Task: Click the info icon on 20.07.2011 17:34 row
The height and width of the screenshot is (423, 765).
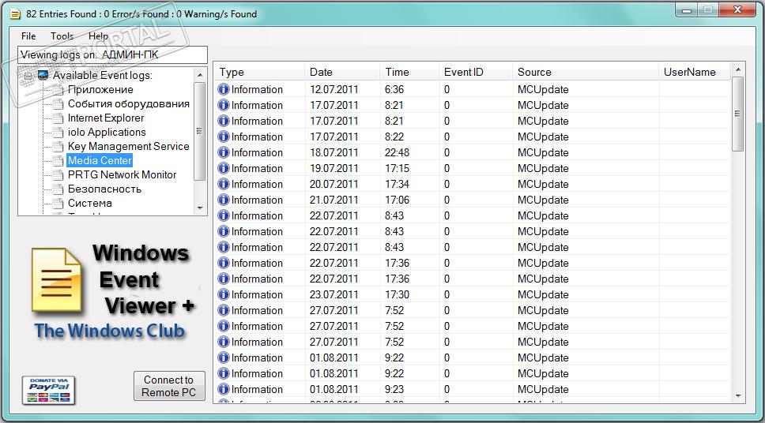Action: pos(224,184)
